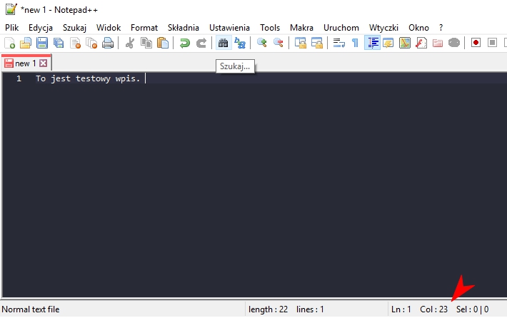Stop macro recording square icon
Viewport: 507px width, 323px height.
[493, 43]
